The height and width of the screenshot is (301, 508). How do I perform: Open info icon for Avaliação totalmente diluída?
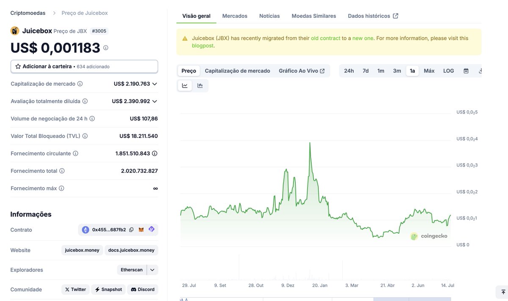click(85, 101)
